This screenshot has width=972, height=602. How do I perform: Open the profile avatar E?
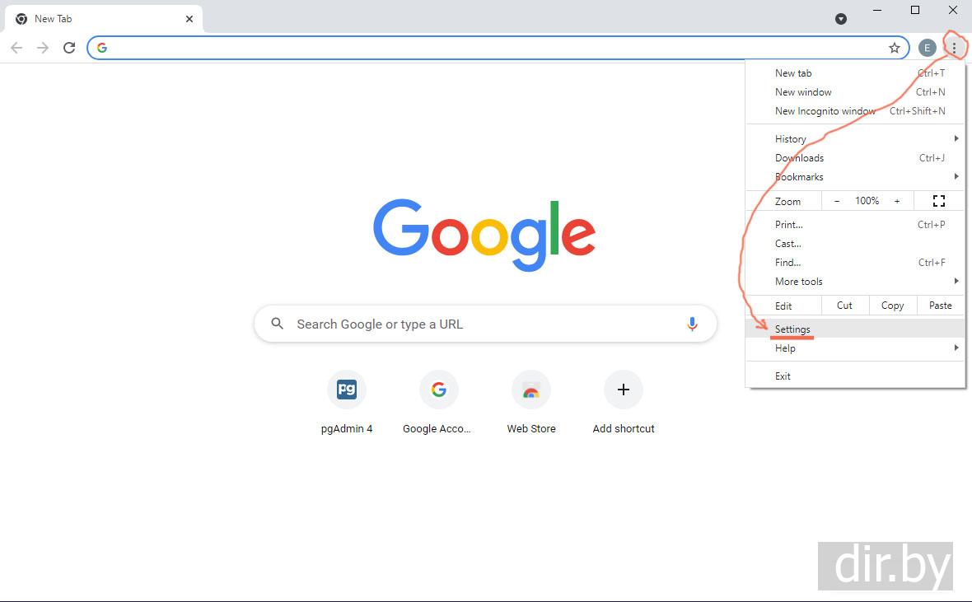click(927, 48)
